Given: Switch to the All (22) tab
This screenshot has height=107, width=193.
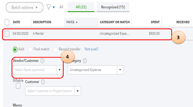Looking at the screenshot, I should (81, 7).
